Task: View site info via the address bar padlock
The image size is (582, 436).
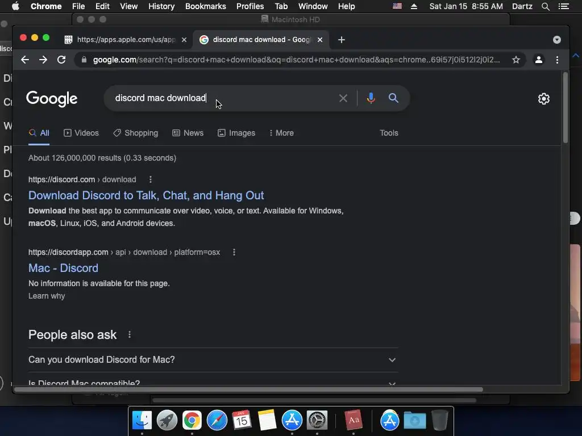Action: [84, 60]
